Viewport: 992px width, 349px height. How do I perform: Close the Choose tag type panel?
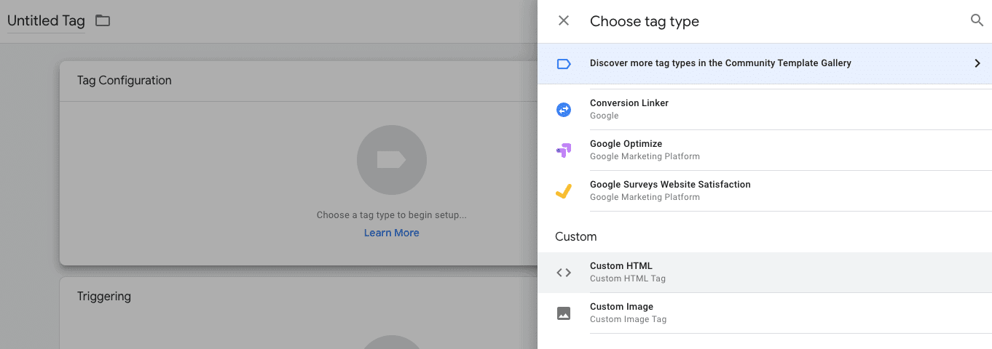point(564,20)
